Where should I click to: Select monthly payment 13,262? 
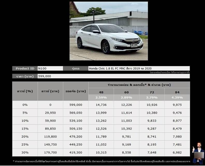pos(101,121)
